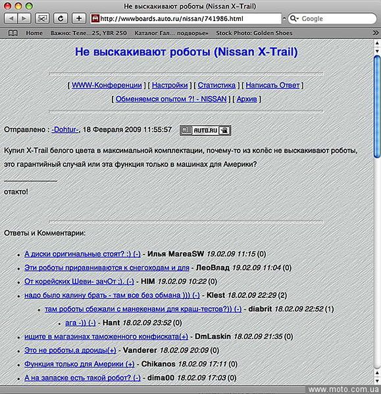381x394 pixels.
Task: Click the scrollbar up arrow at top
Action: (x=377, y=43)
